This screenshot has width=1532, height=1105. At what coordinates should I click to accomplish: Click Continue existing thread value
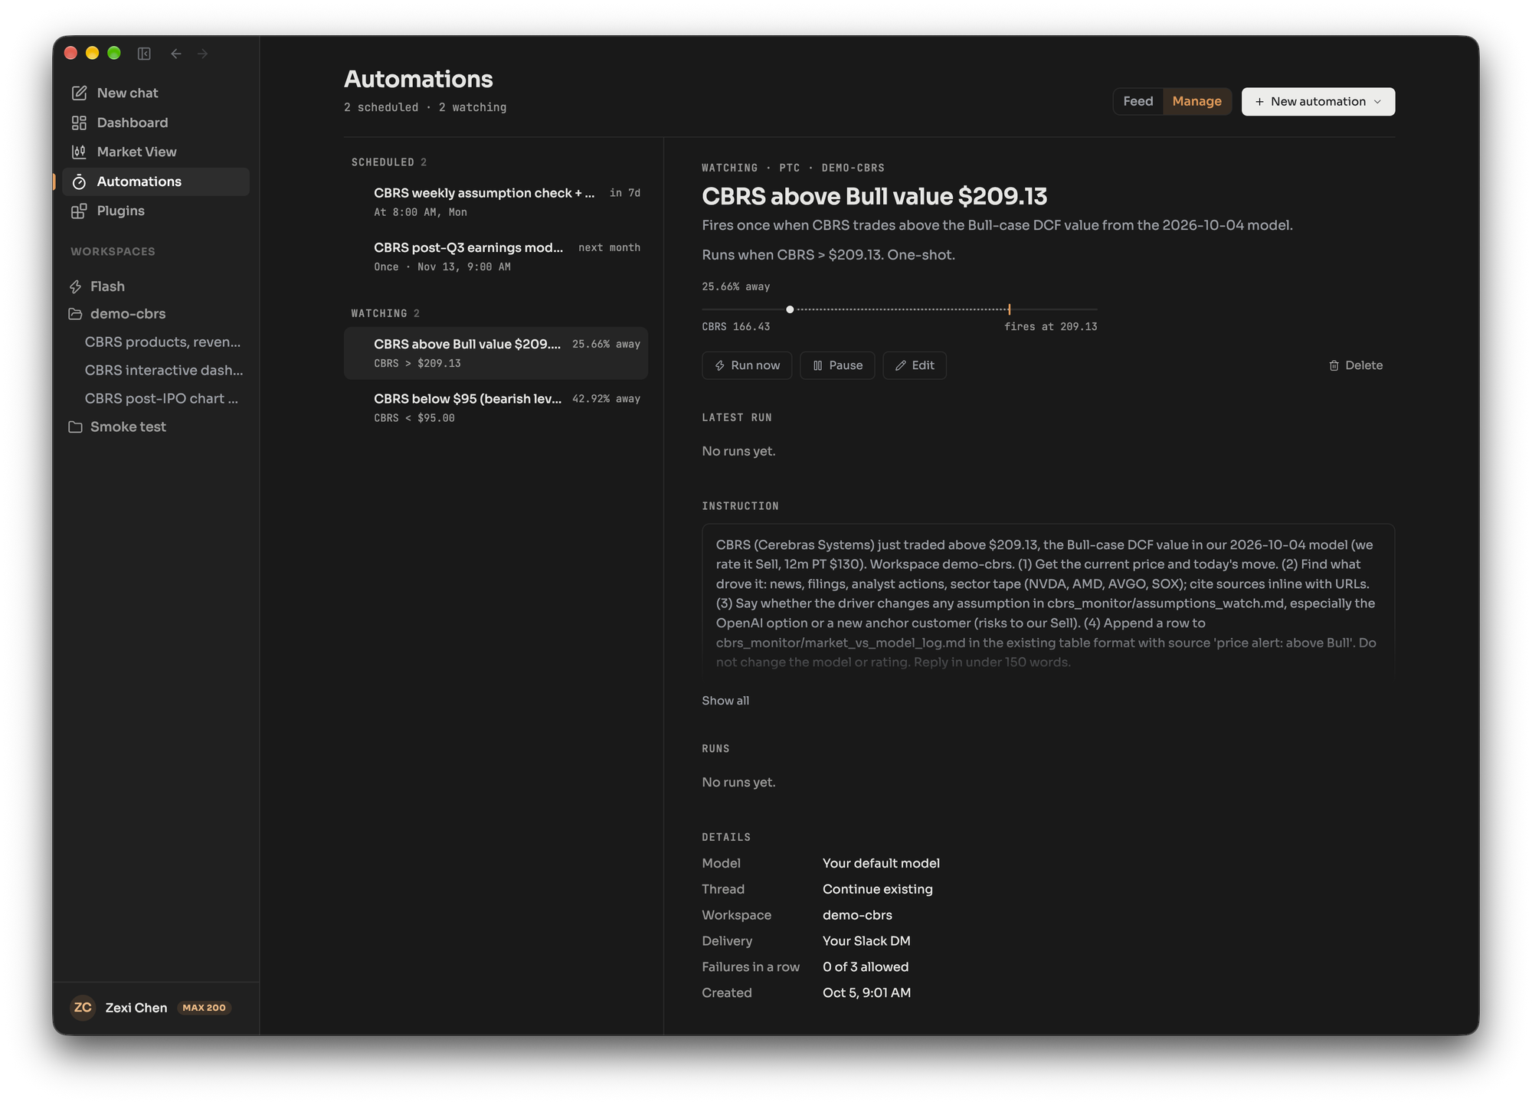(877, 889)
